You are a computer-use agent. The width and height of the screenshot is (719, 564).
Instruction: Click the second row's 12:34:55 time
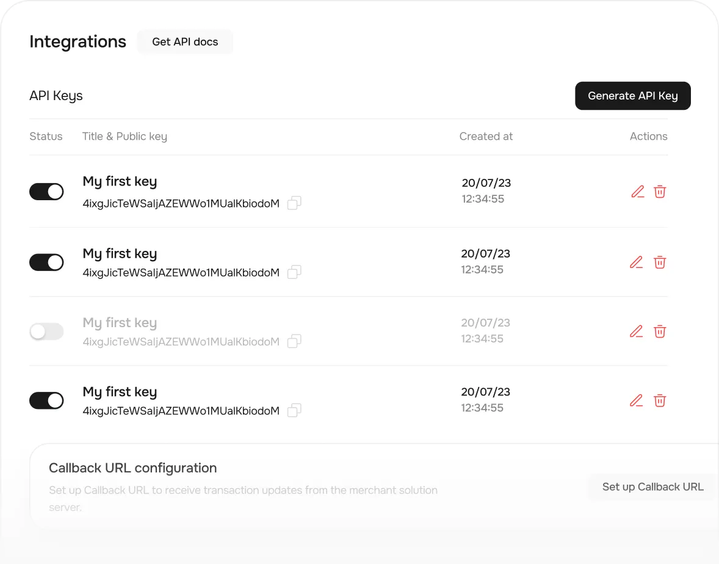click(482, 270)
